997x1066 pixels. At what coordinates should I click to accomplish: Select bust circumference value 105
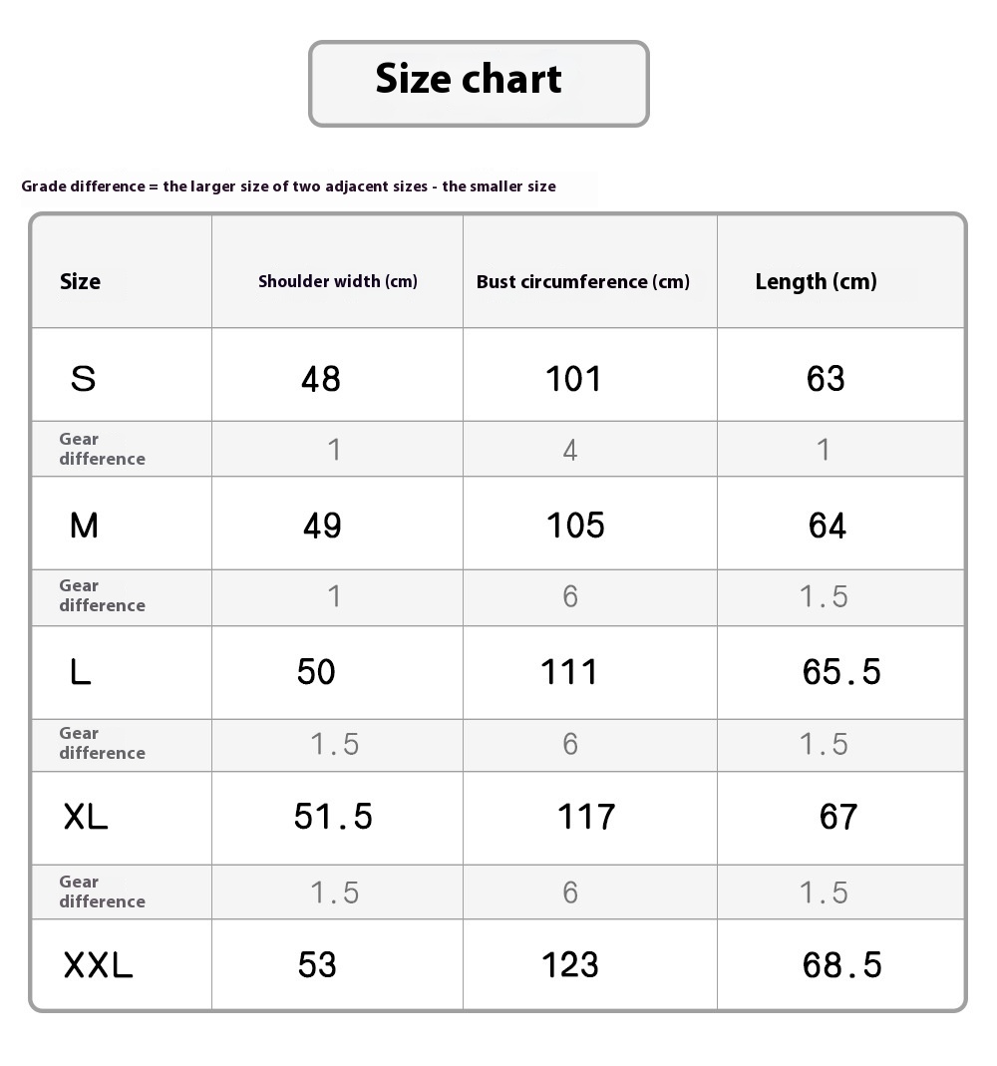pyautogui.click(x=576, y=526)
